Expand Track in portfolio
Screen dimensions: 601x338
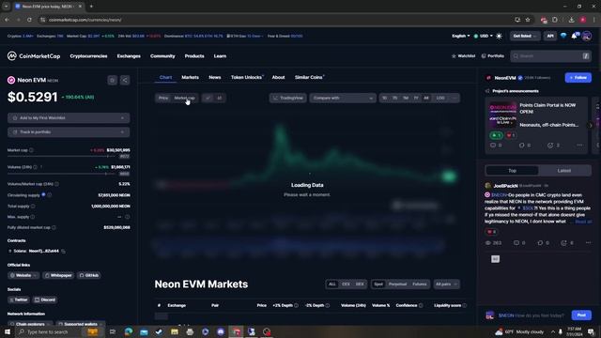pos(69,132)
